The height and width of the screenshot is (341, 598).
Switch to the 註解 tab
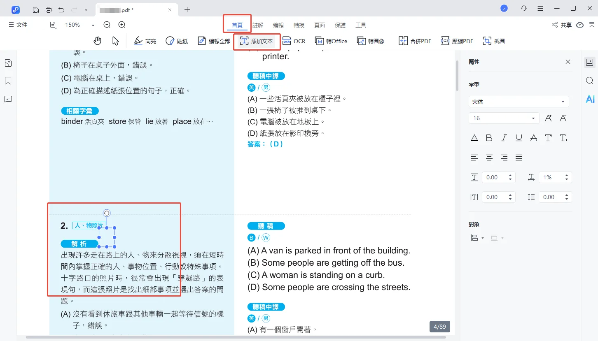(258, 25)
